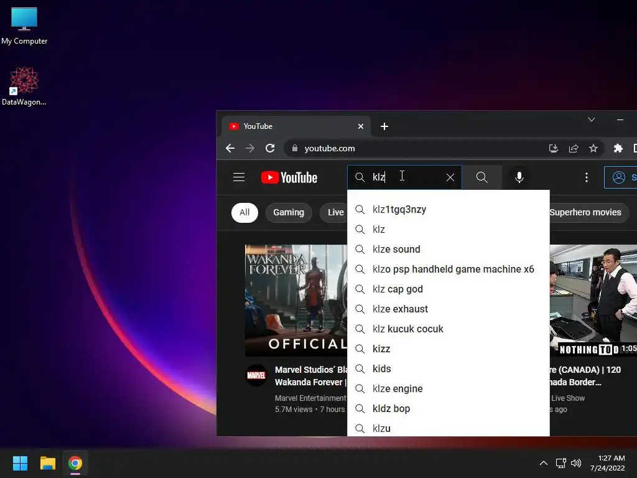The width and height of the screenshot is (637, 478).
Task: Choose suggestion kldz bop
Action: (x=449, y=408)
